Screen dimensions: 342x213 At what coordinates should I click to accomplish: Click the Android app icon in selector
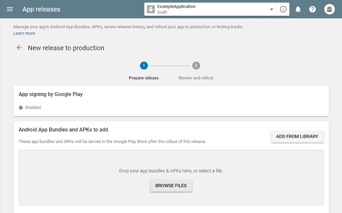(x=150, y=9)
